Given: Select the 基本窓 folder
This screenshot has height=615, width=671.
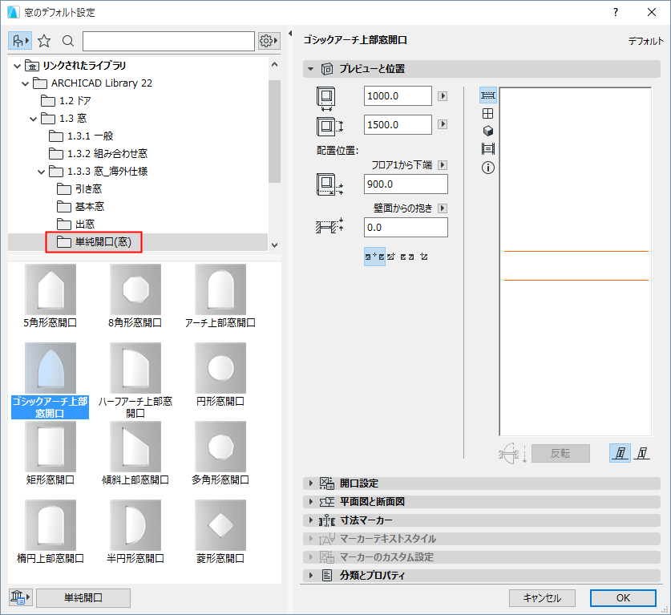Looking at the screenshot, I should [80, 207].
